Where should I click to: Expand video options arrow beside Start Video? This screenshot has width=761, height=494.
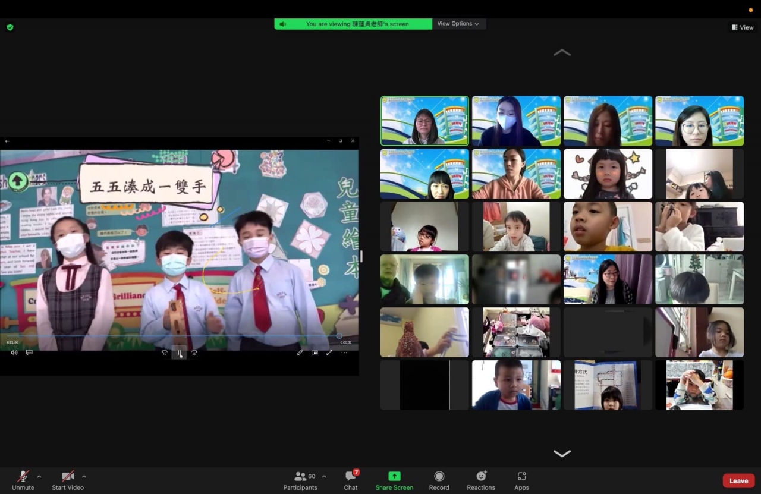(84, 476)
